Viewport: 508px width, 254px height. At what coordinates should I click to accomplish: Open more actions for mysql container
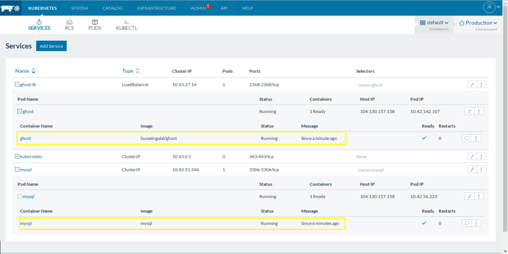pos(476,223)
